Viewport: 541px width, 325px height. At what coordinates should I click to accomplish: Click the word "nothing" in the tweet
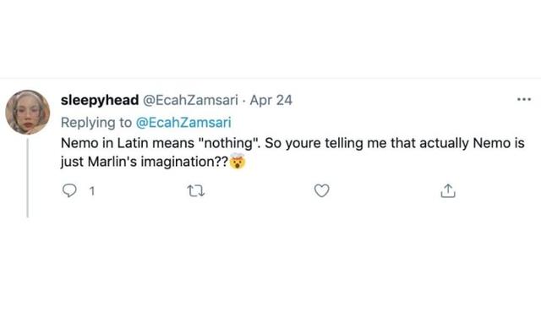tap(229, 143)
